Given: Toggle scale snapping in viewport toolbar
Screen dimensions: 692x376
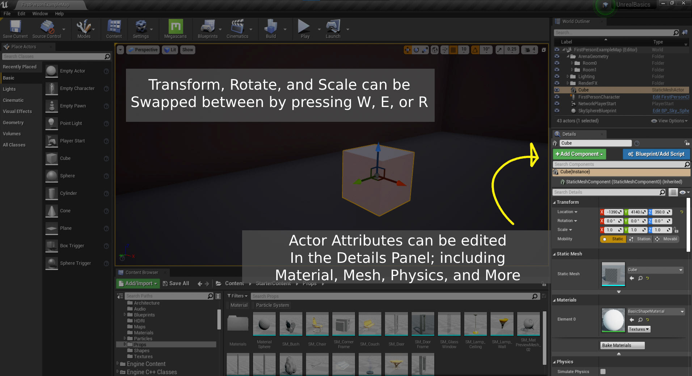Looking at the screenshot, I should point(499,50).
